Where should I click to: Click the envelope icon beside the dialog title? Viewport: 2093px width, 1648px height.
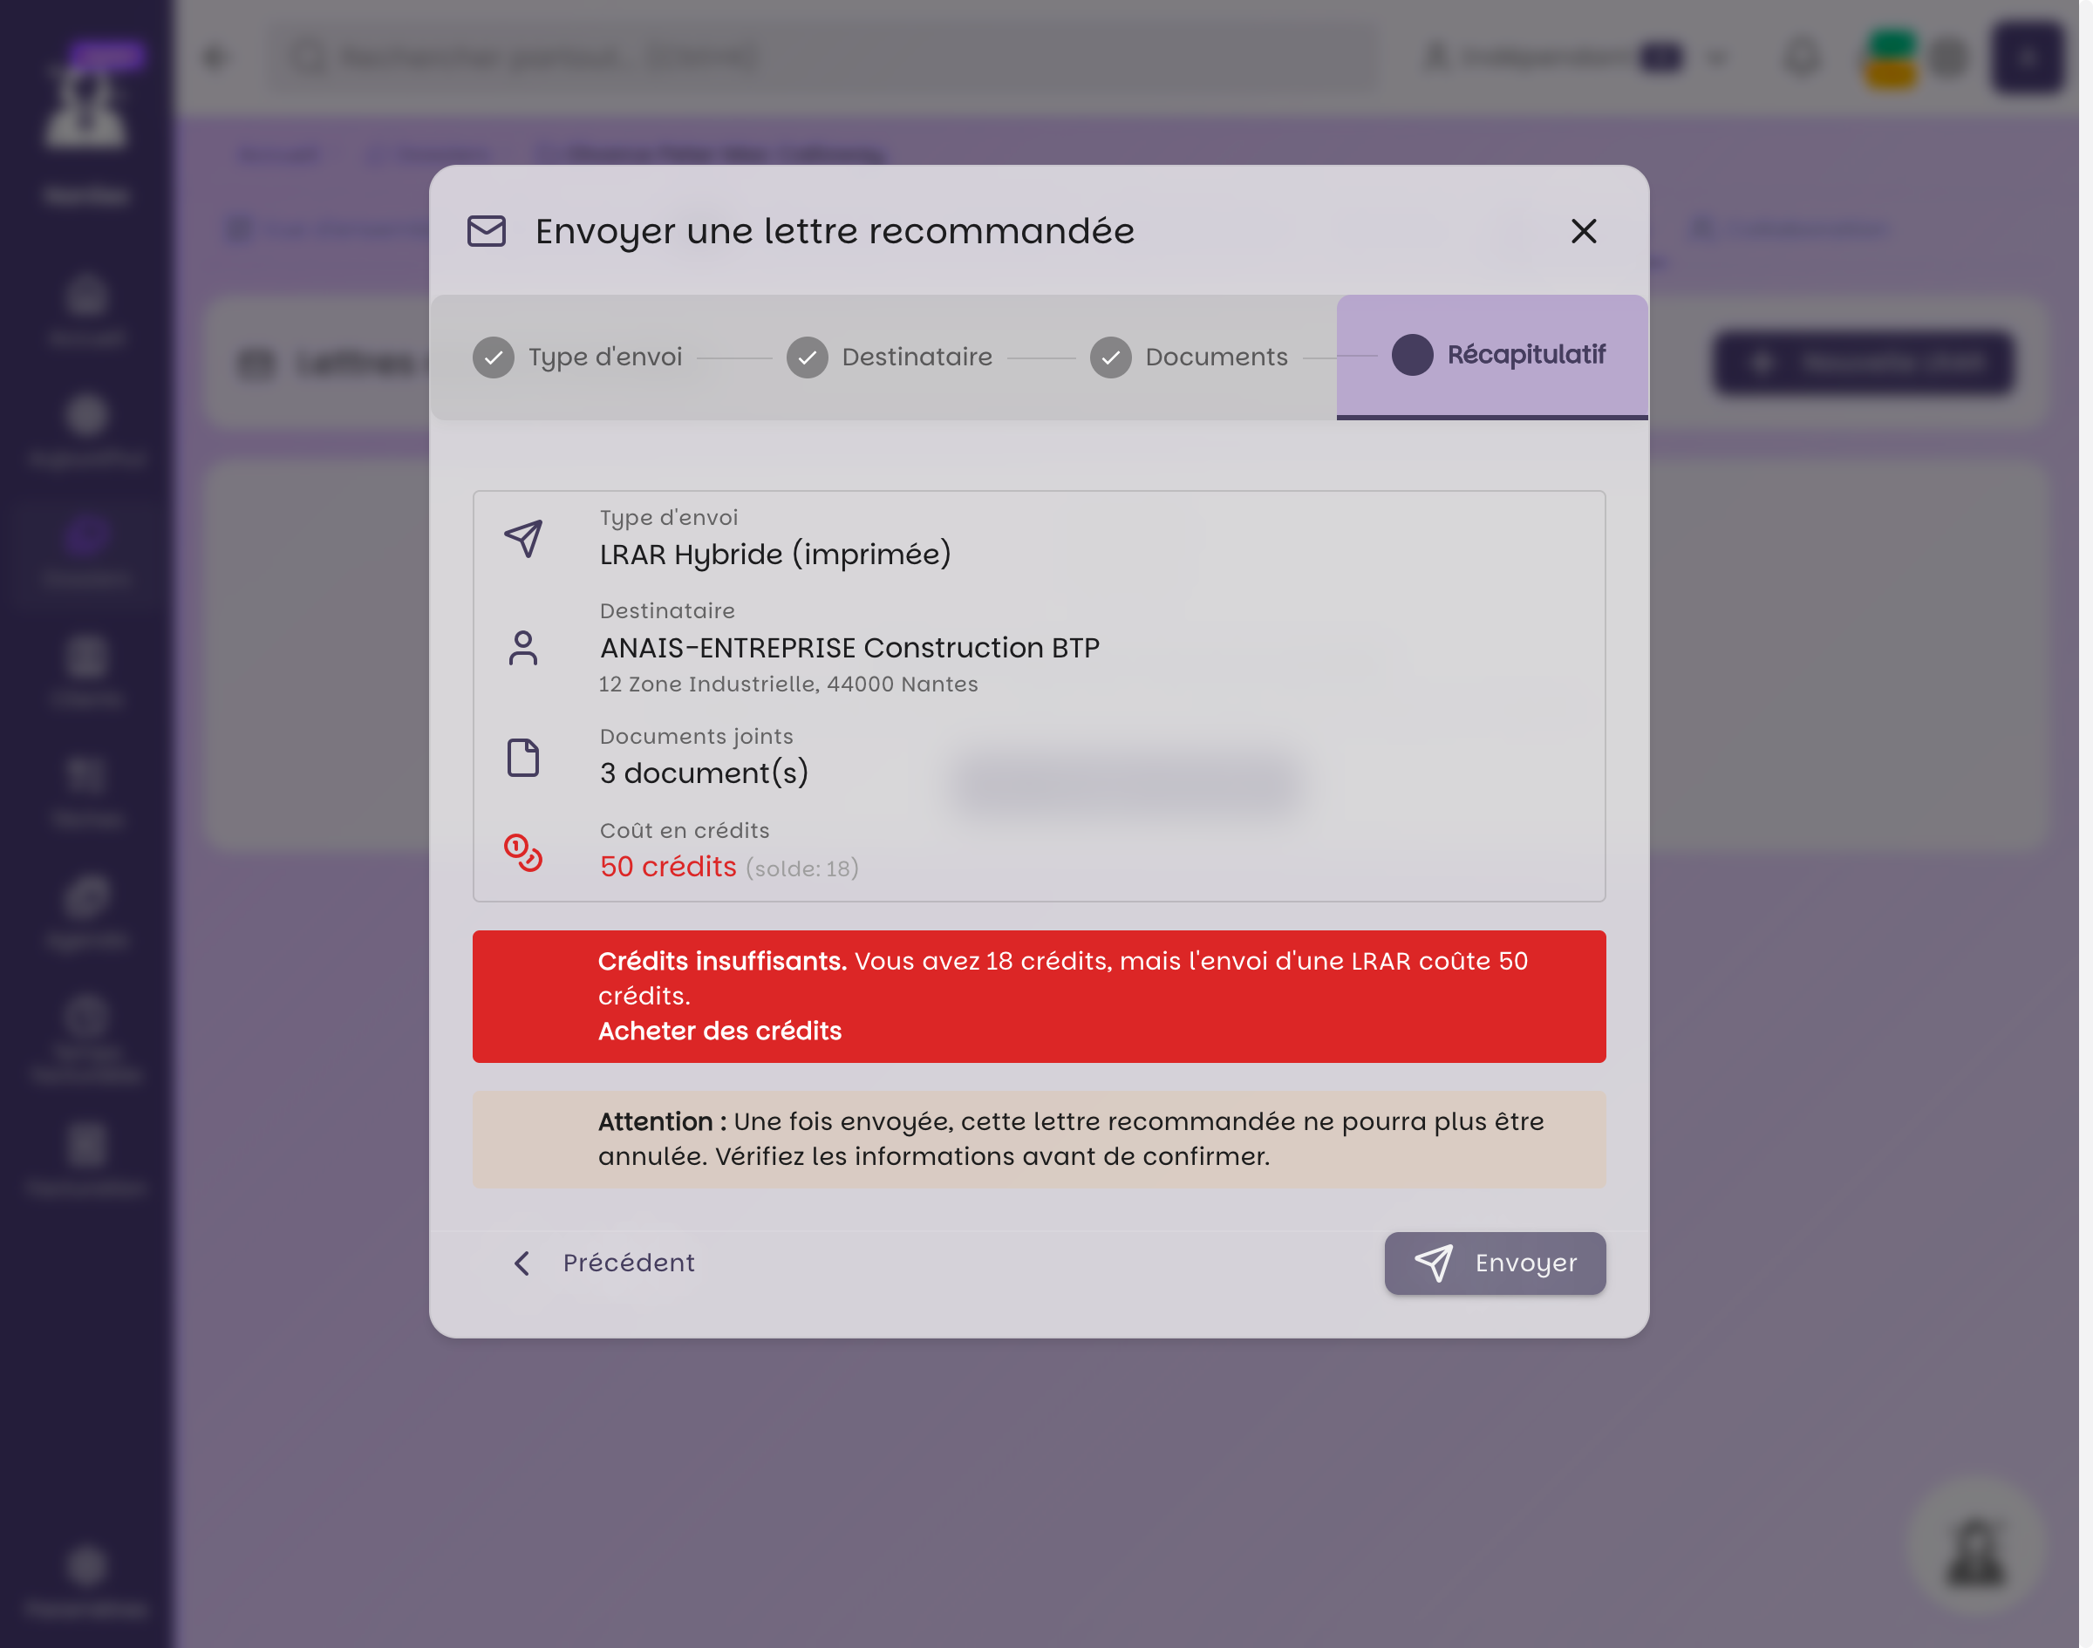[487, 232]
